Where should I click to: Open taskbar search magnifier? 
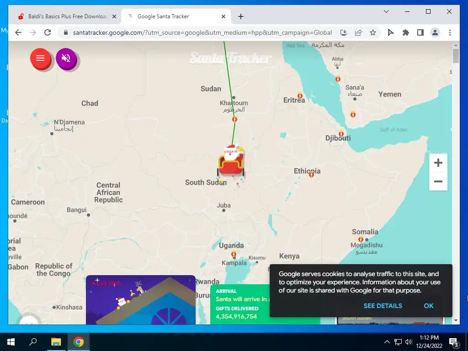(x=33, y=342)
